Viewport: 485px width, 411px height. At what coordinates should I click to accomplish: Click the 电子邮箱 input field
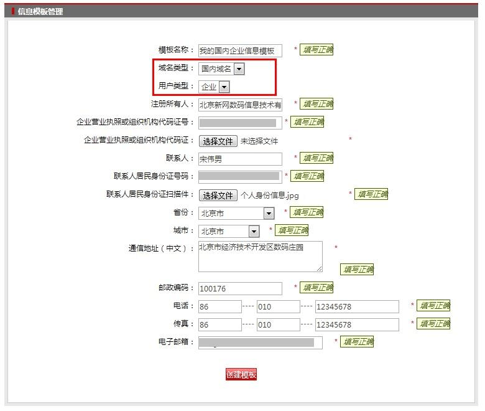point(260,342)
